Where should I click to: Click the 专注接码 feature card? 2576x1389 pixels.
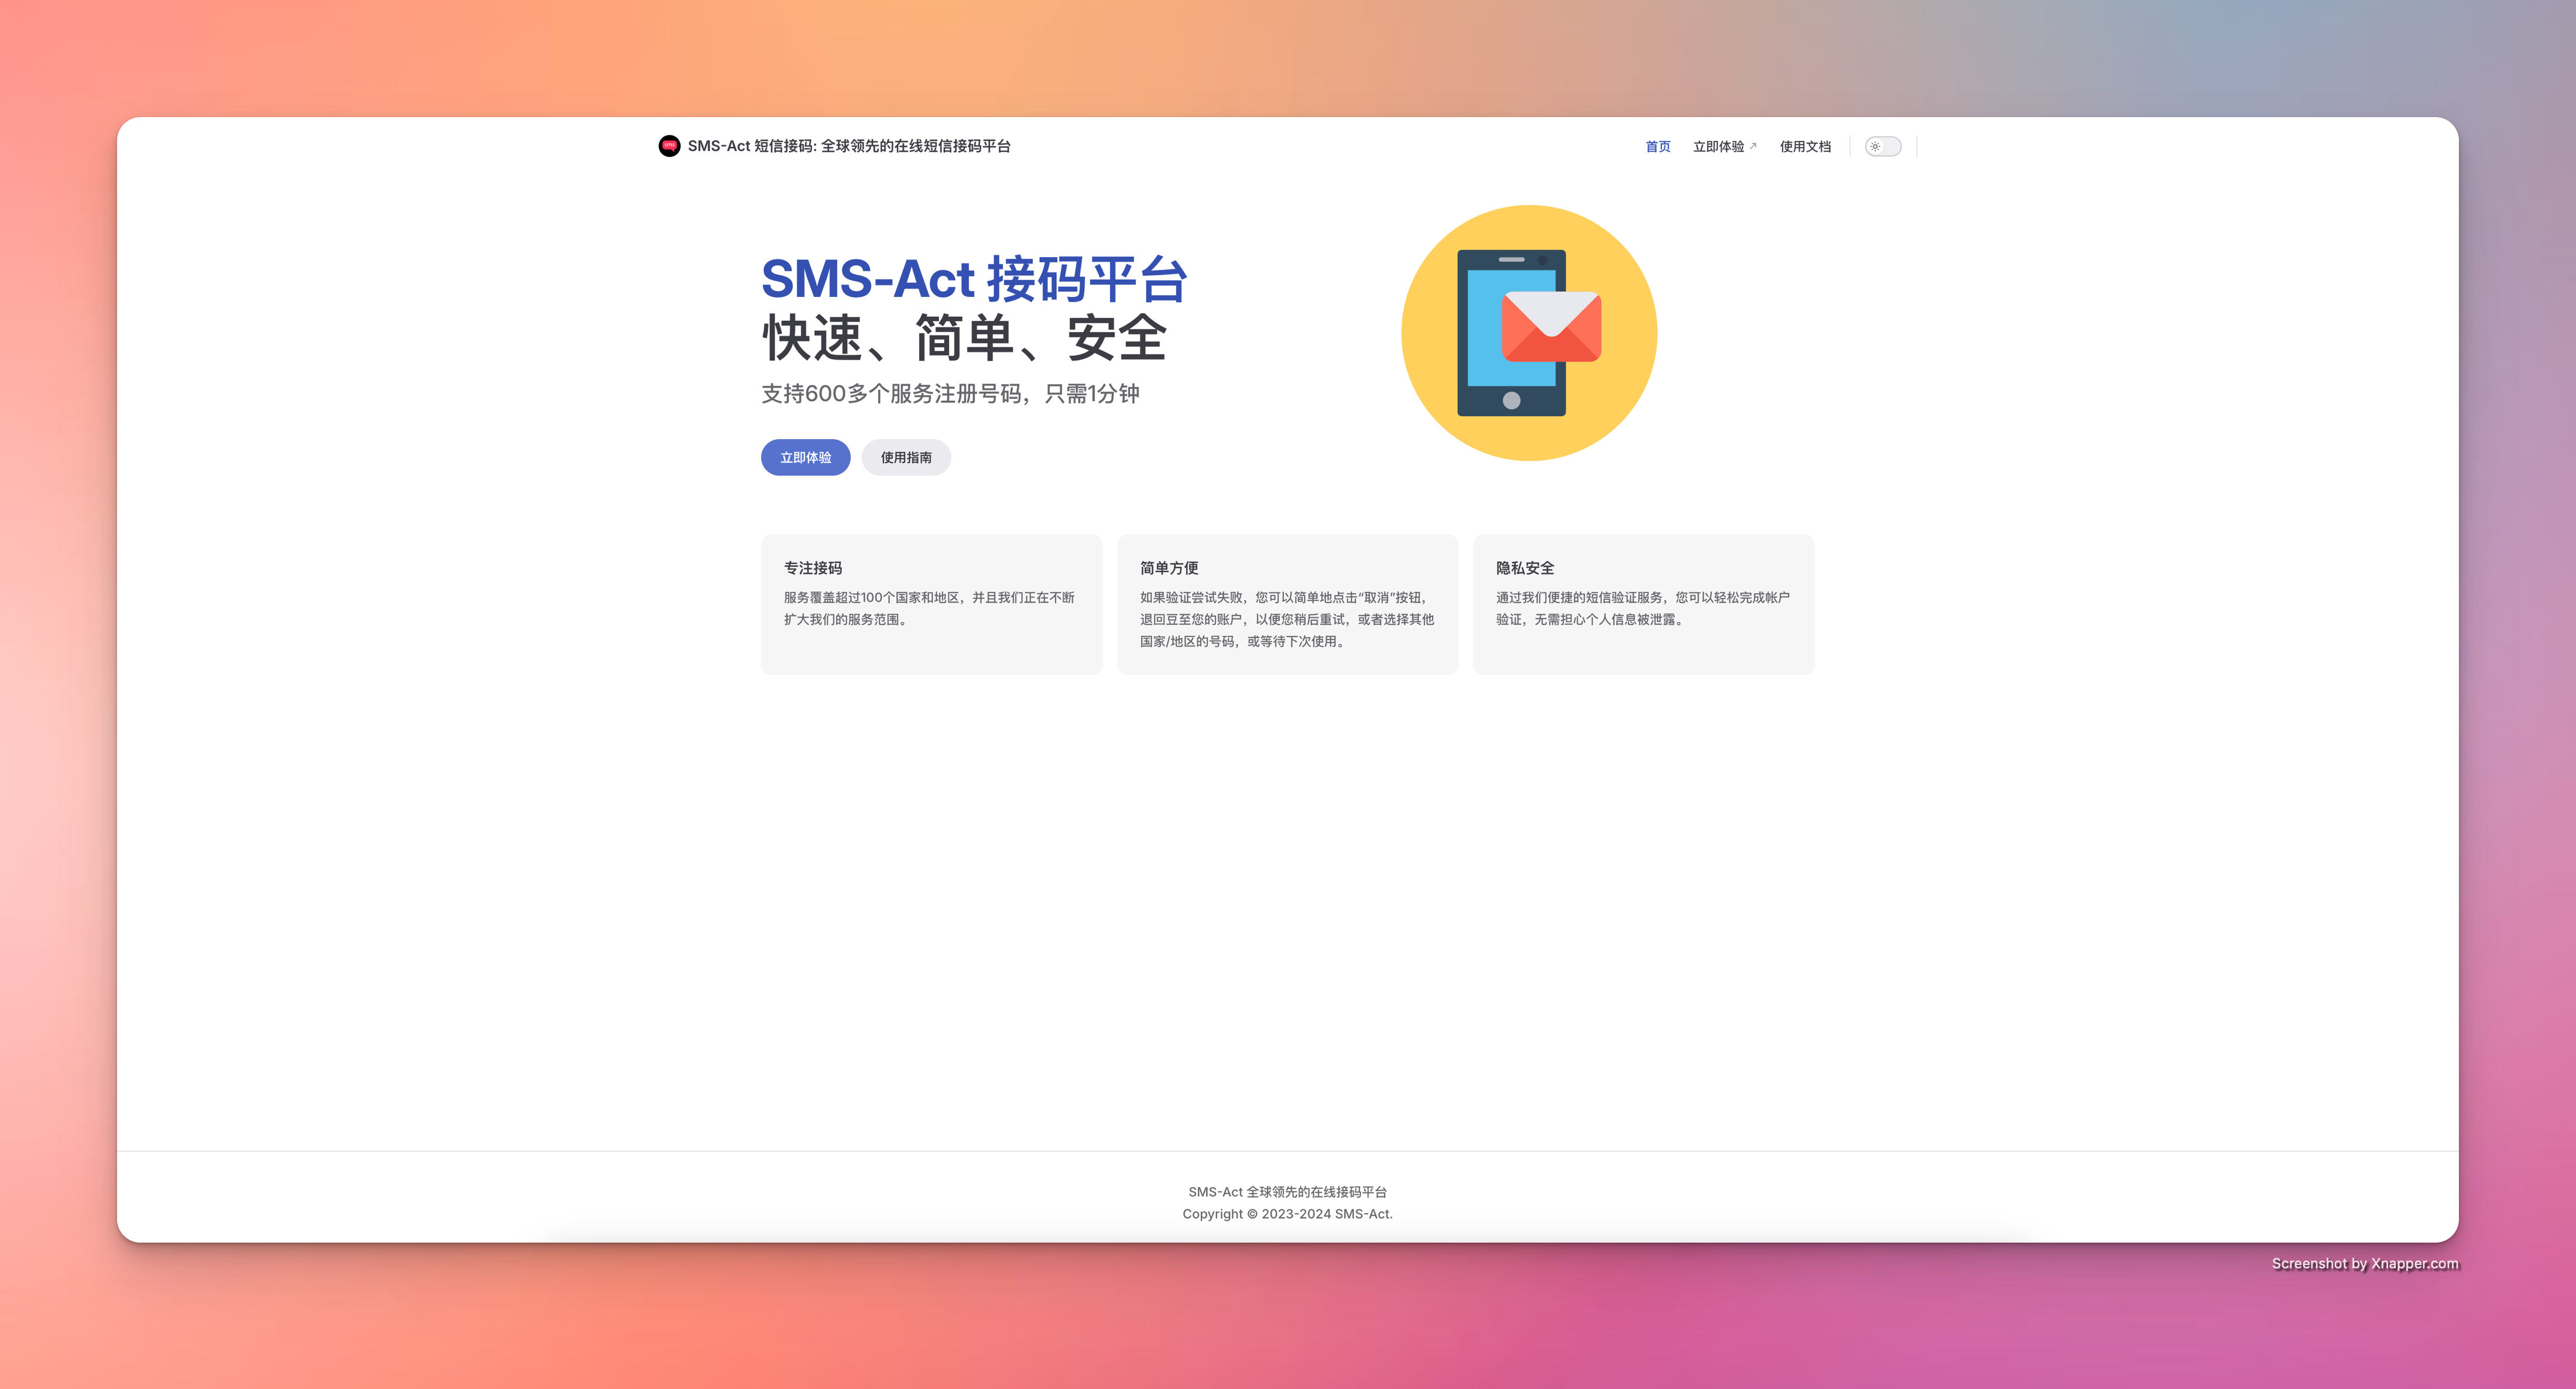[x=932, y=605]
